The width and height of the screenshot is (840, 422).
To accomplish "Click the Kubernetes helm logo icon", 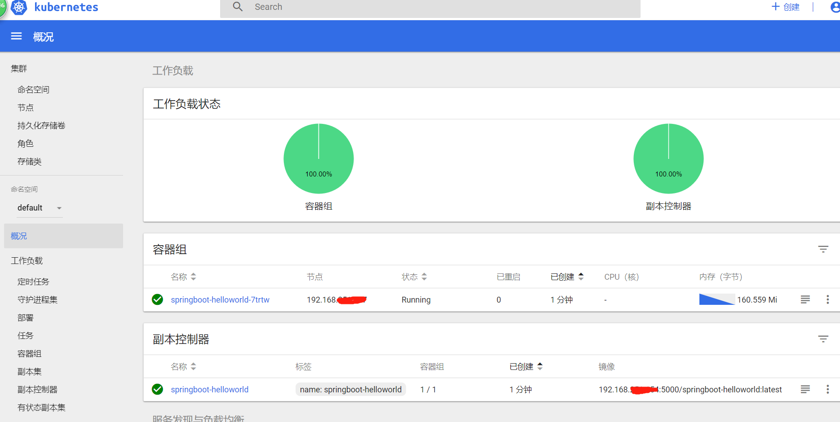I will (x=19, y=7).
